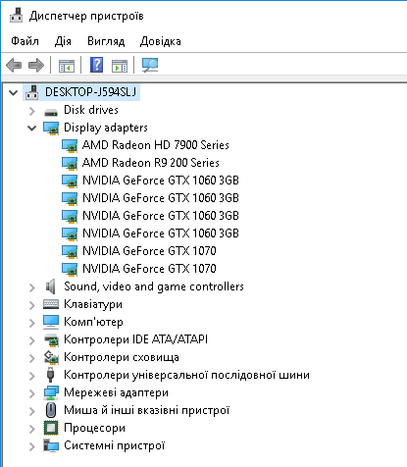The height and width of the screenshot is (467, 407).
Task: Click AMD Radeon HD 7900 Series icon
Action: click(x=70, y=145)
